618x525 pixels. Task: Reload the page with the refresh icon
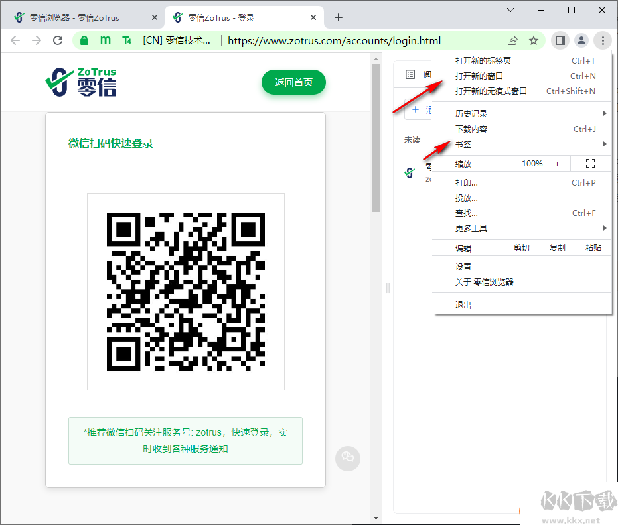(x=58, y=40)
